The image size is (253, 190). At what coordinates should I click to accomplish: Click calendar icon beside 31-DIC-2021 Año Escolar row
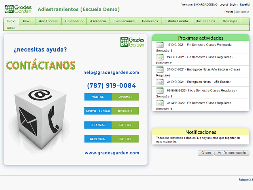coord(160,82)
